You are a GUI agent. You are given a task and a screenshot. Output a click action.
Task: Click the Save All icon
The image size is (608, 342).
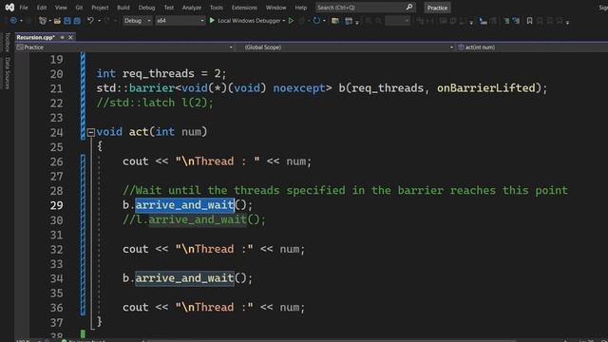(77, 21)
